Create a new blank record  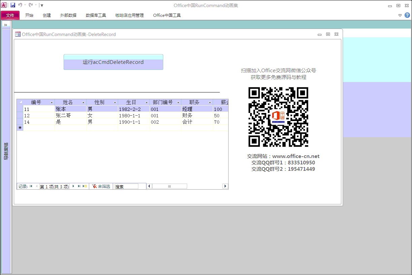(x=84, y=186)
